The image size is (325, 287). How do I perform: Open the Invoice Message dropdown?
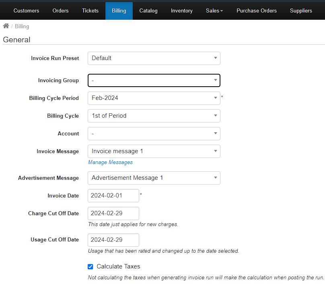coord(154,152)
